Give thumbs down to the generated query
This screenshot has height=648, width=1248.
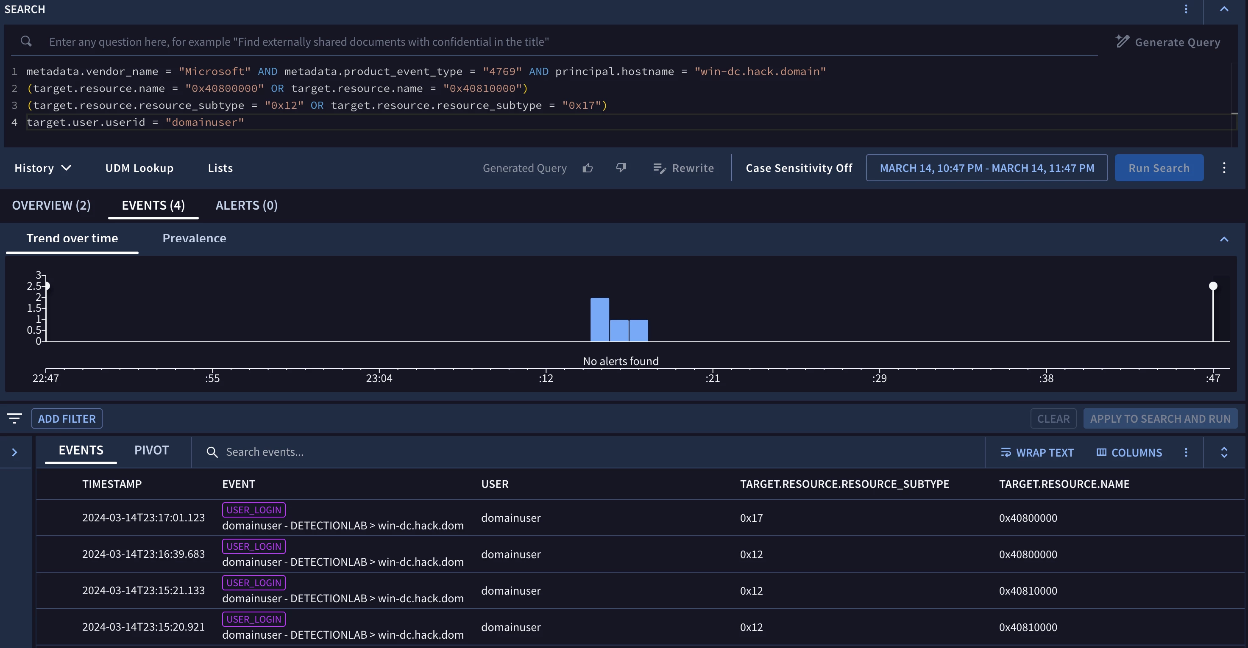[621, 168]
